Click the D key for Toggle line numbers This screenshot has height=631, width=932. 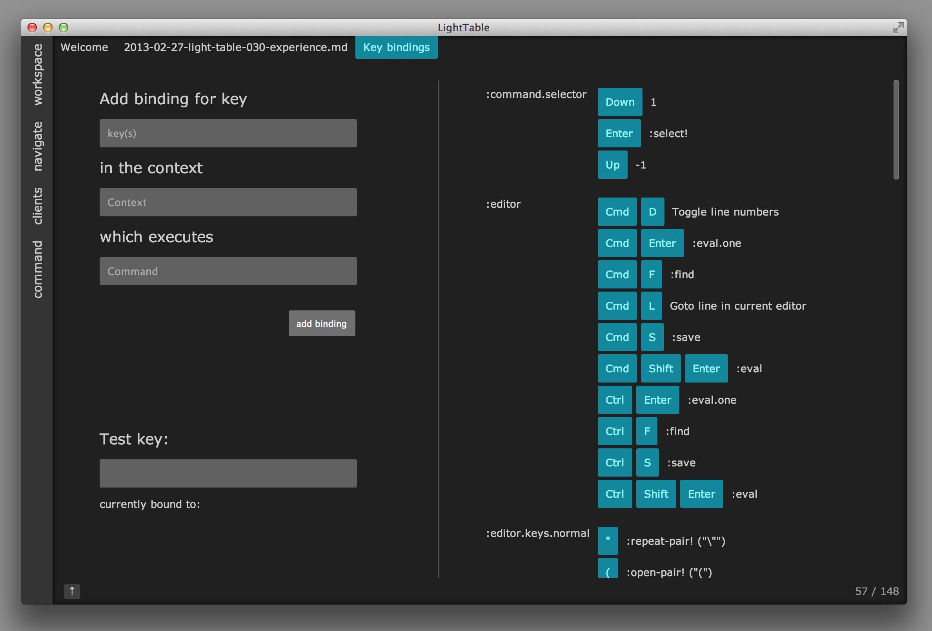pyautogui.click(x=652, y=212)
